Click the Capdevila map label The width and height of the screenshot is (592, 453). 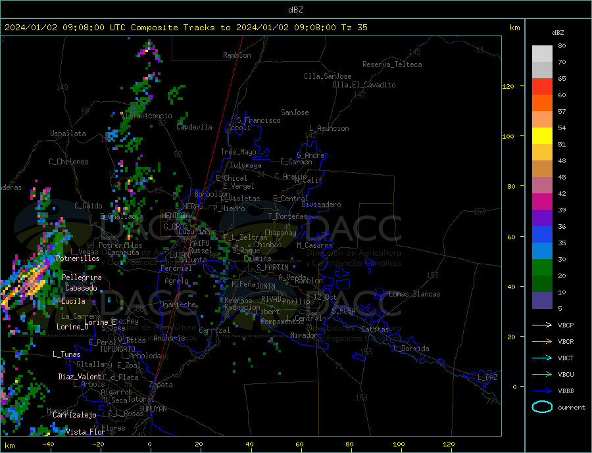(x=194, y=127)
